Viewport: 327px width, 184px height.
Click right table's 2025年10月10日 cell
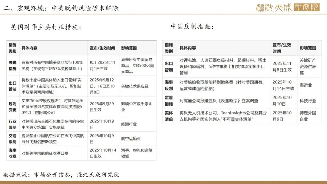pos(284,101)
